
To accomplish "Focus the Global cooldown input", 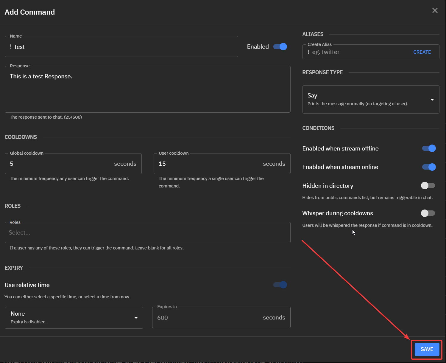I will point(60,164).
